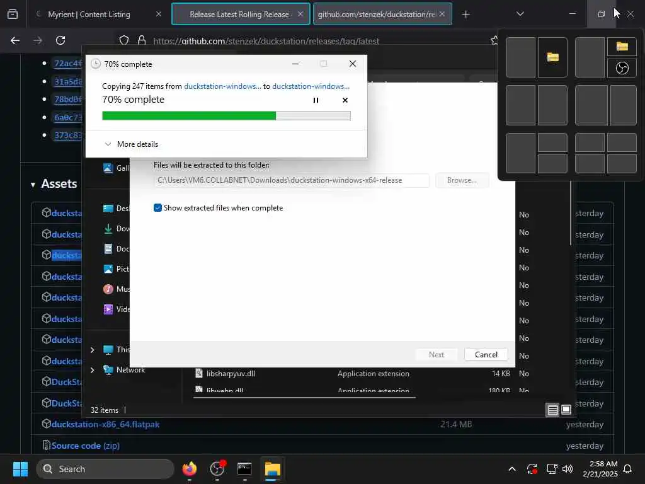The image size is (645, 484).
Task: Go forward in the browser
Action: coord(37,40)
